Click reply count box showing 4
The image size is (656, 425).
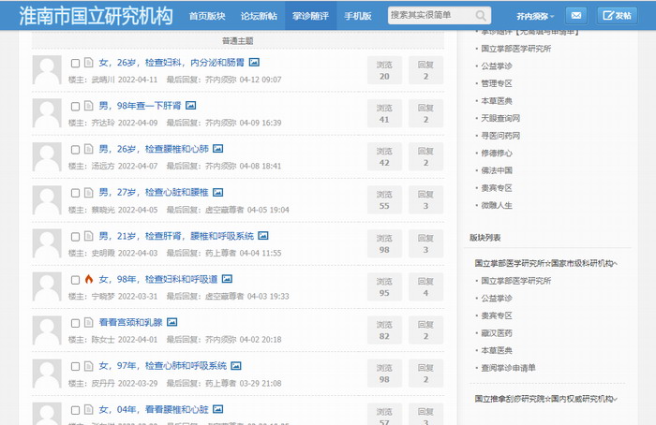pyautogui.click(x=425, y=287)
